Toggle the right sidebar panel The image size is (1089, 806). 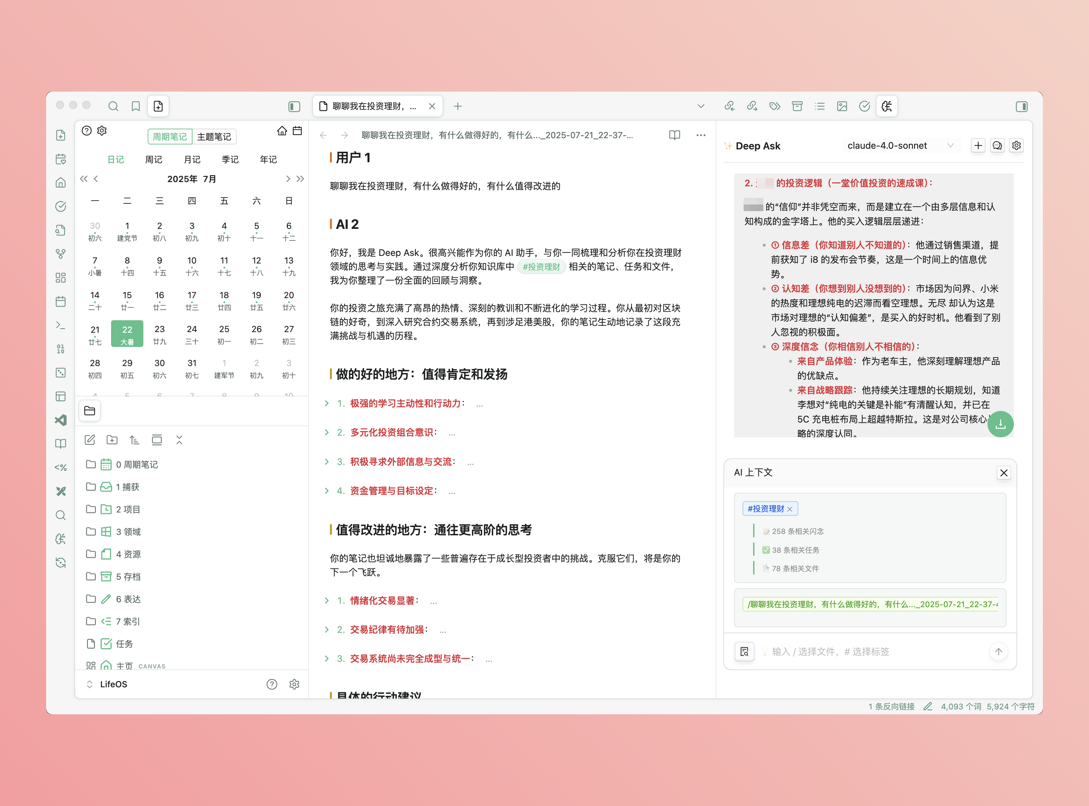[1022, 107]
